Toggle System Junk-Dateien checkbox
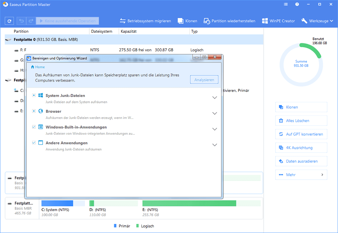The image size is (338, 233). pos(34,95)
